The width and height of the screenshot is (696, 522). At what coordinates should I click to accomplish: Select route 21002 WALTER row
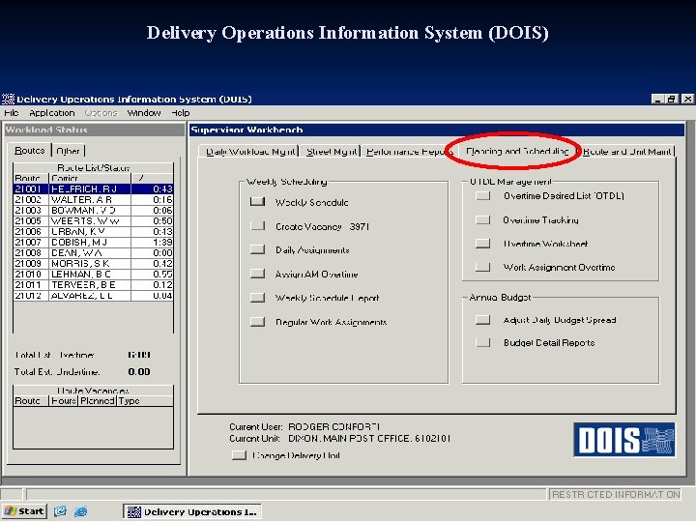pyautogui.click(x=93, y=199)
